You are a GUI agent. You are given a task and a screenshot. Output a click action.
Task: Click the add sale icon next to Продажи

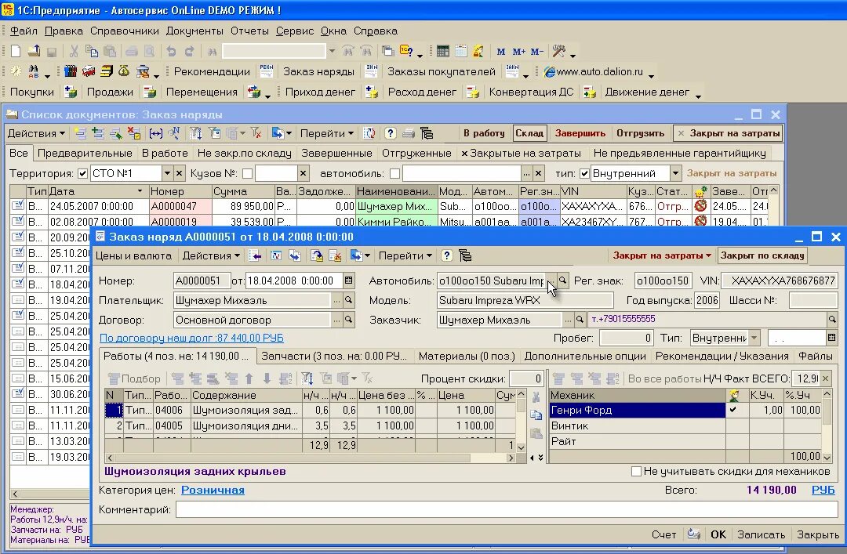[150, 92]
